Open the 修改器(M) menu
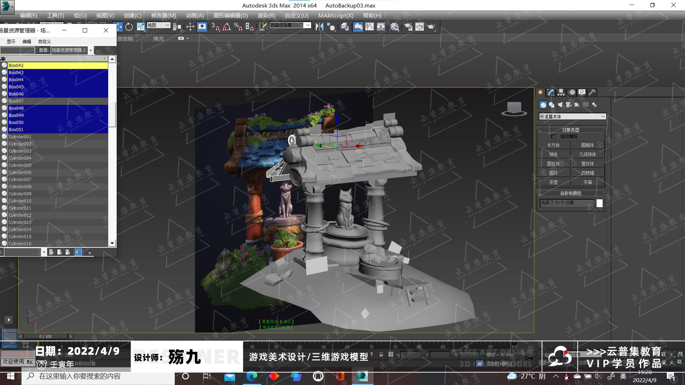This screenshot has width=685, height=385. [x=163, y=15]
